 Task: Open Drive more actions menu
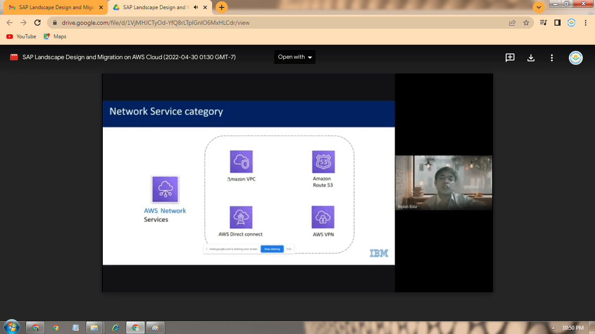pos(551,57)
